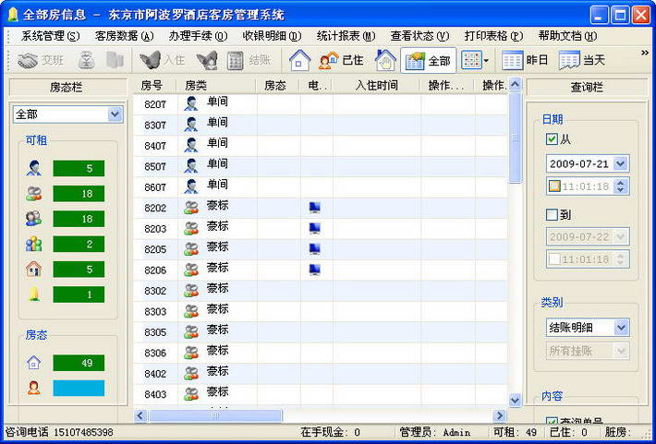
Task: Click vertical scrollbar down arrow
Action: click(x=515, y=400)
